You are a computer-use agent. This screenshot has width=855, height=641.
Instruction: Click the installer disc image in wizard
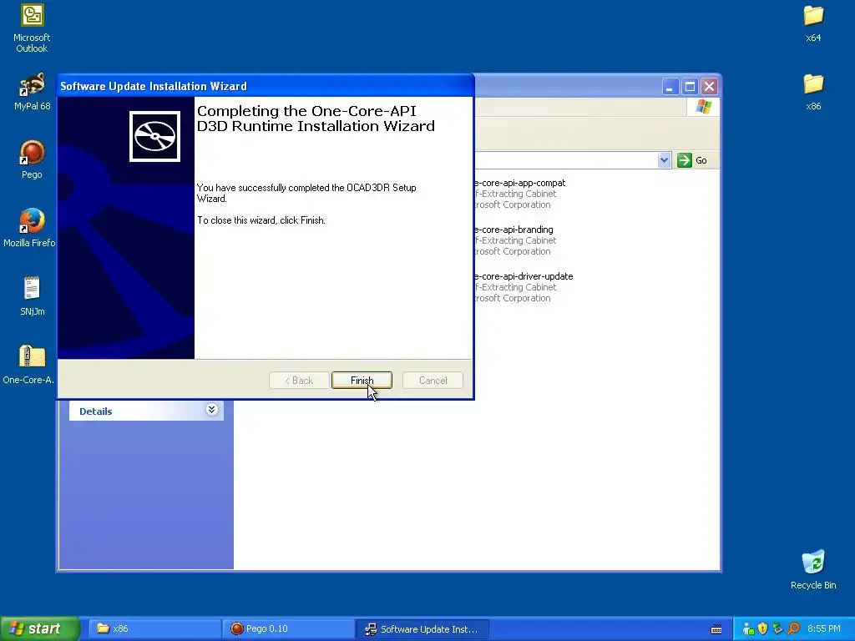(x=154, y=136)
